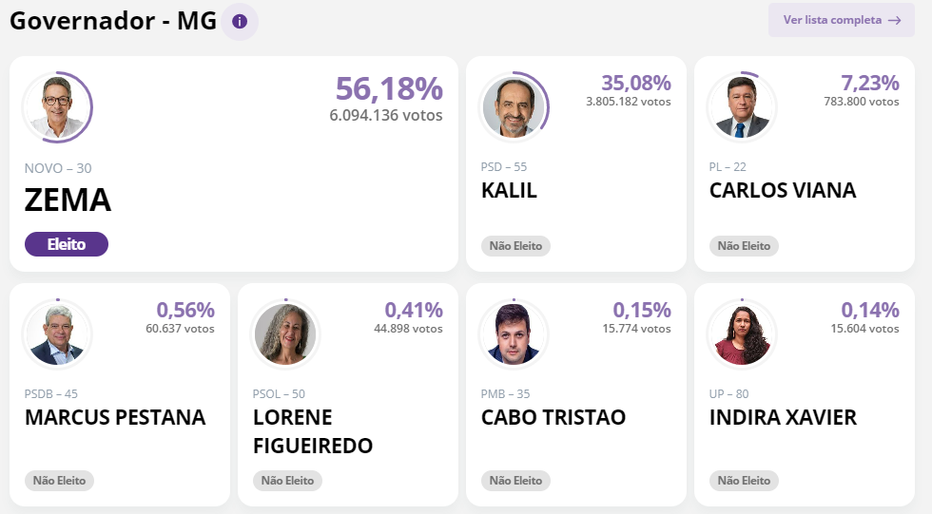Click Marcus Pestana's photo

pos(57,333)
